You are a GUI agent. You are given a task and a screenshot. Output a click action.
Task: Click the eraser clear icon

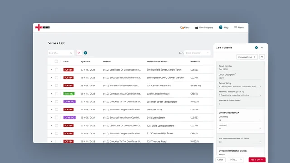[x=262, y=57]
